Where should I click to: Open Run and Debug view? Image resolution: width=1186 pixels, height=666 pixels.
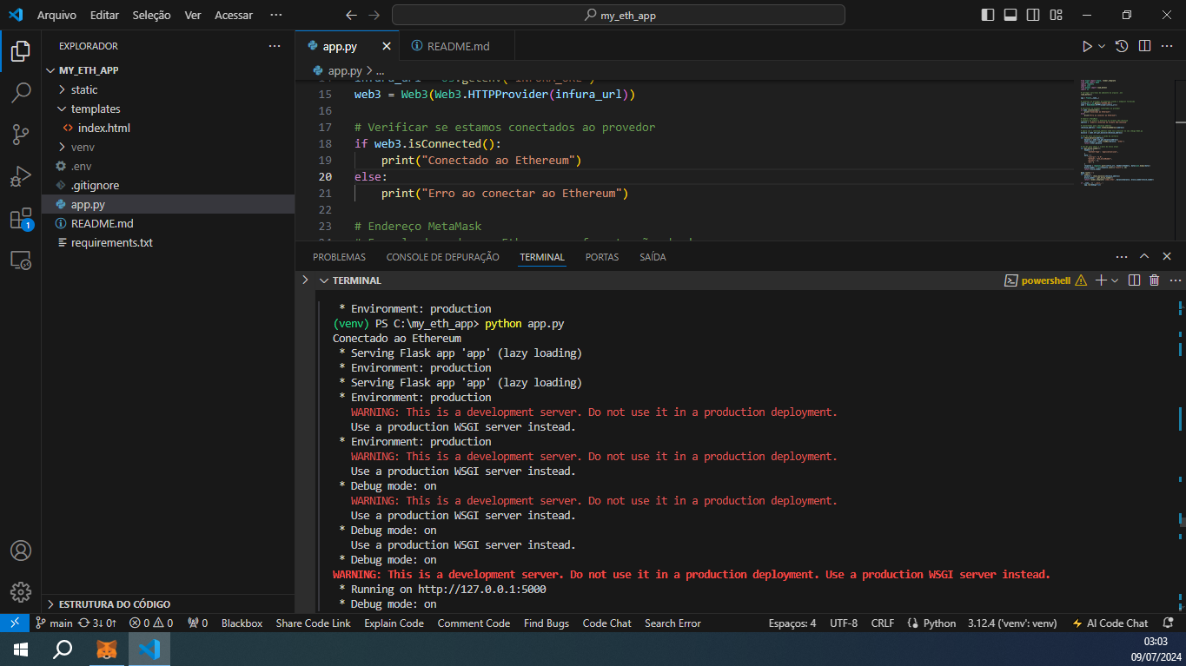click(x=21, y=176)
